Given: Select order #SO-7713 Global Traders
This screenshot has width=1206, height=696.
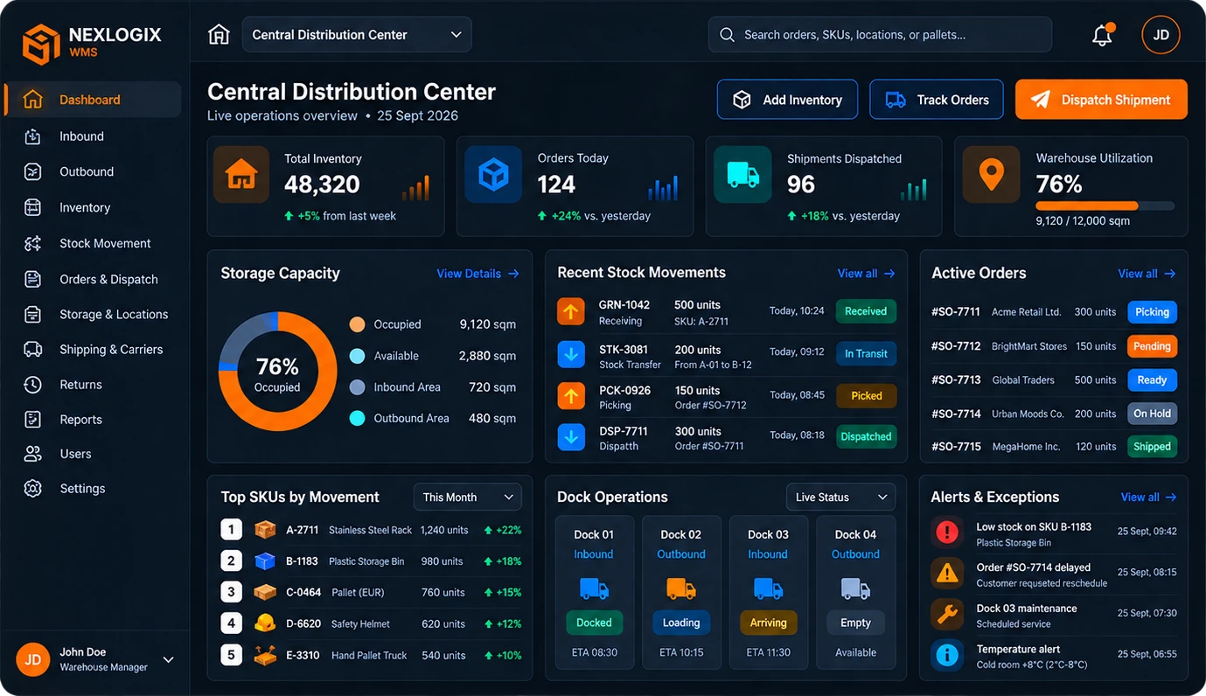Looking at the screenshot, I should (1054, 380).
